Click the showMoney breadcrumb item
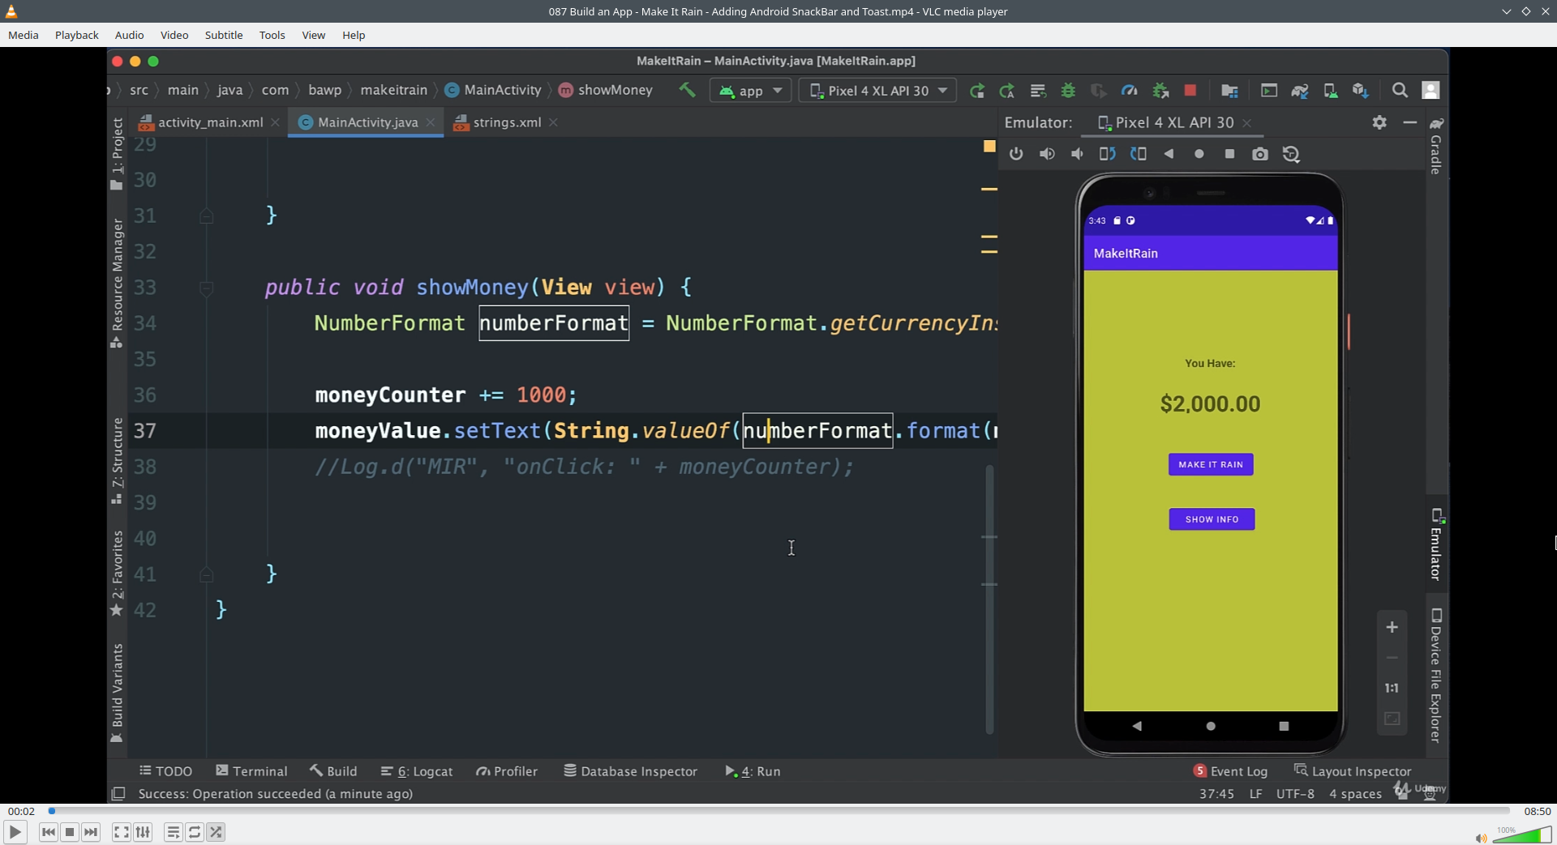 point(606,90)
